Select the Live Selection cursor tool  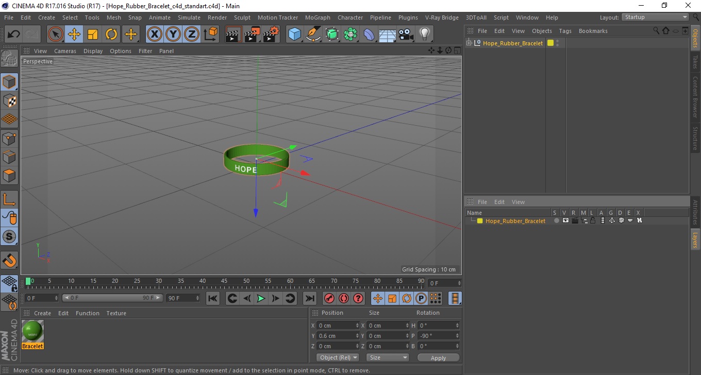pos(56,35)
